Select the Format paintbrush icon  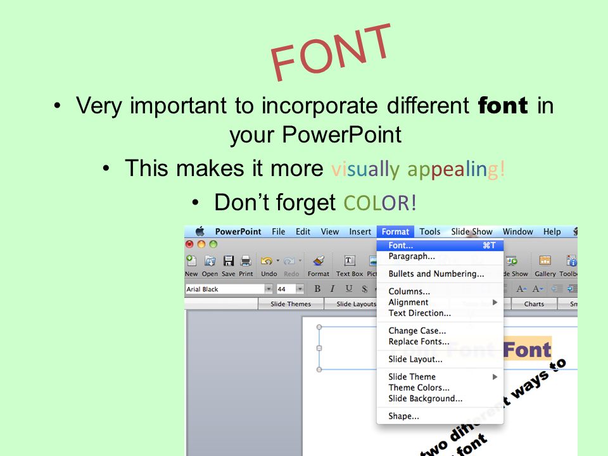coord(319,260)
